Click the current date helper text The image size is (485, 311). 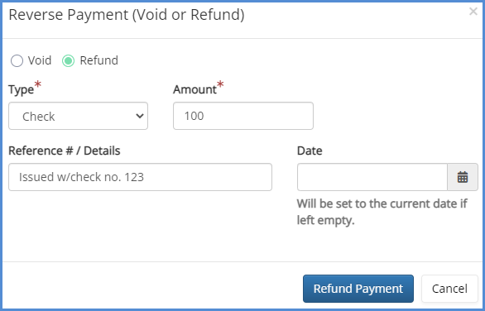[x=382, y=212]
